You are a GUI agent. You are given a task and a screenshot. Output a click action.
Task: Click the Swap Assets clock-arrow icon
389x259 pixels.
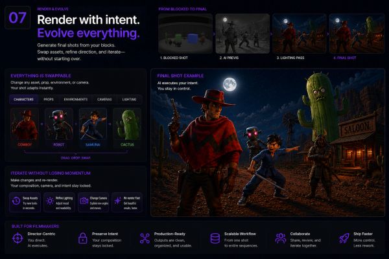point(16,201)
